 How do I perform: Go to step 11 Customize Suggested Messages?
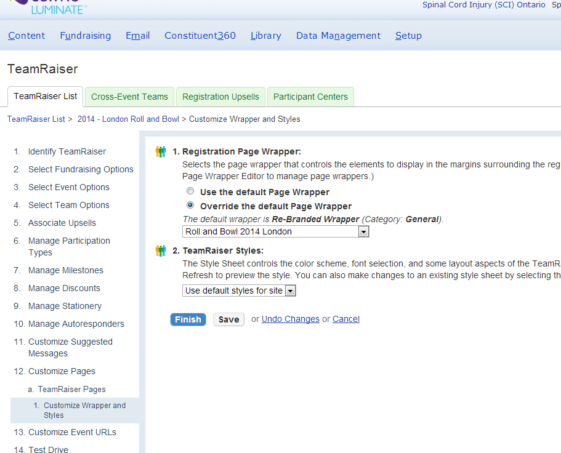[70, 348]
